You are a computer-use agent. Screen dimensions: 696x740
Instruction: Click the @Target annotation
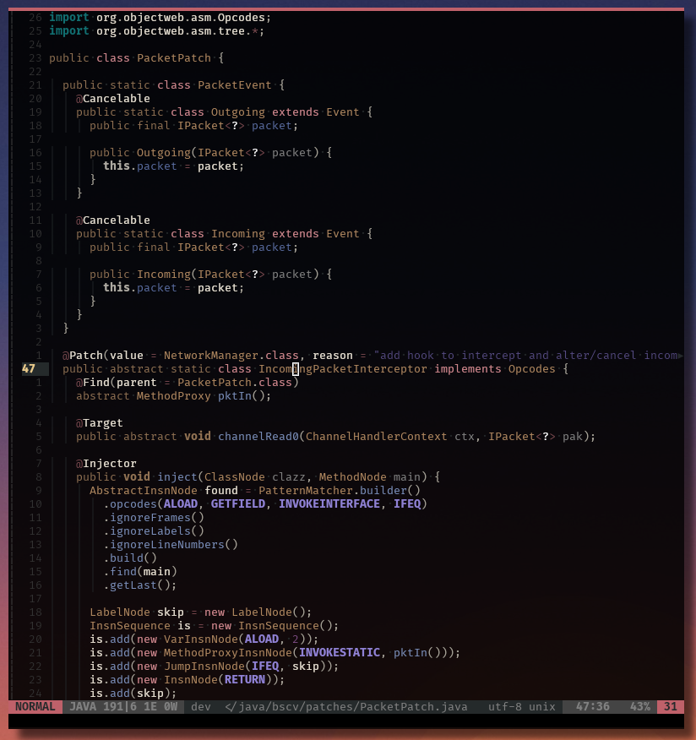[100, 423]
